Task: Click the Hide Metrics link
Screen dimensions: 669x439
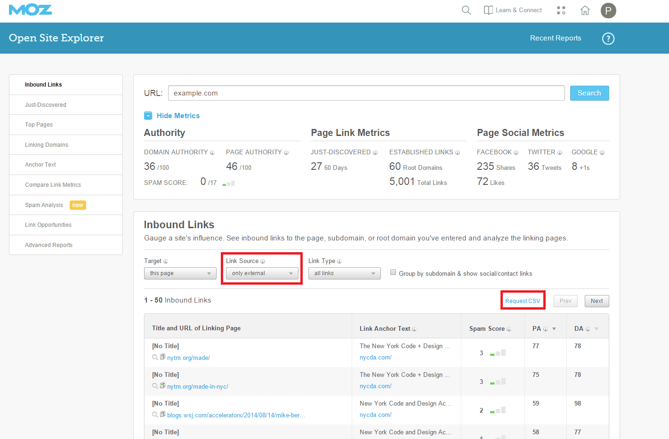Action: point(178,116)
